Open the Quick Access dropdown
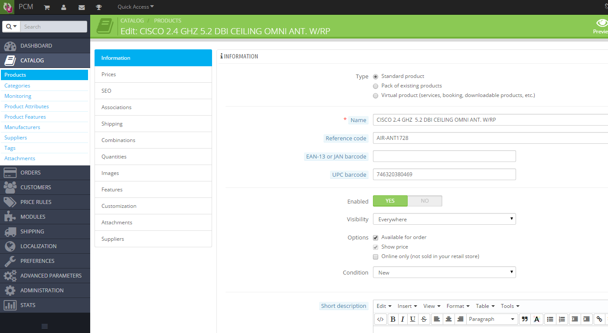Viewport: 608px width, 333px height. click(135, 7)
